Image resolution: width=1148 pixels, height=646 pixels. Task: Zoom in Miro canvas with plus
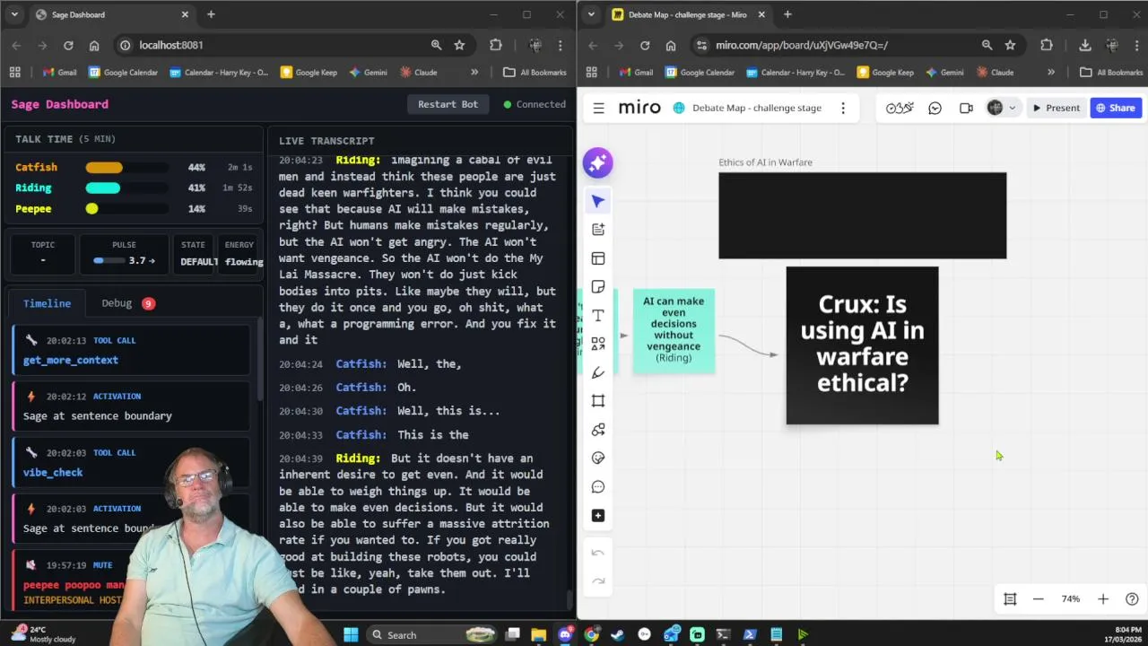pyautogui.click(x=1103, y=598)
